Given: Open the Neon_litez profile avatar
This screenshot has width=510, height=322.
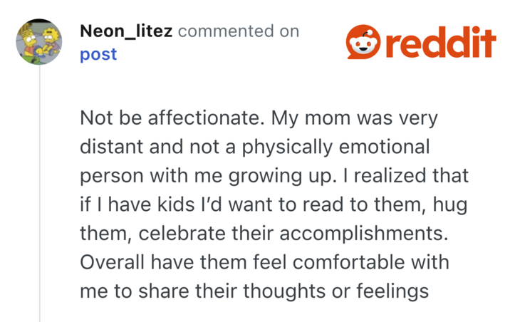Looking at the screenshot, I should click(39, 41).
